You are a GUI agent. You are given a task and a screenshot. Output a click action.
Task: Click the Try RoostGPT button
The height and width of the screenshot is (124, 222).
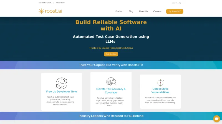(x=175, y=11)
